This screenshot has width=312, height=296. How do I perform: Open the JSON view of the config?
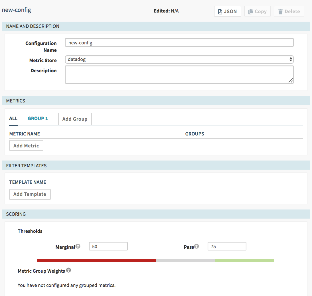click(227, 11)
